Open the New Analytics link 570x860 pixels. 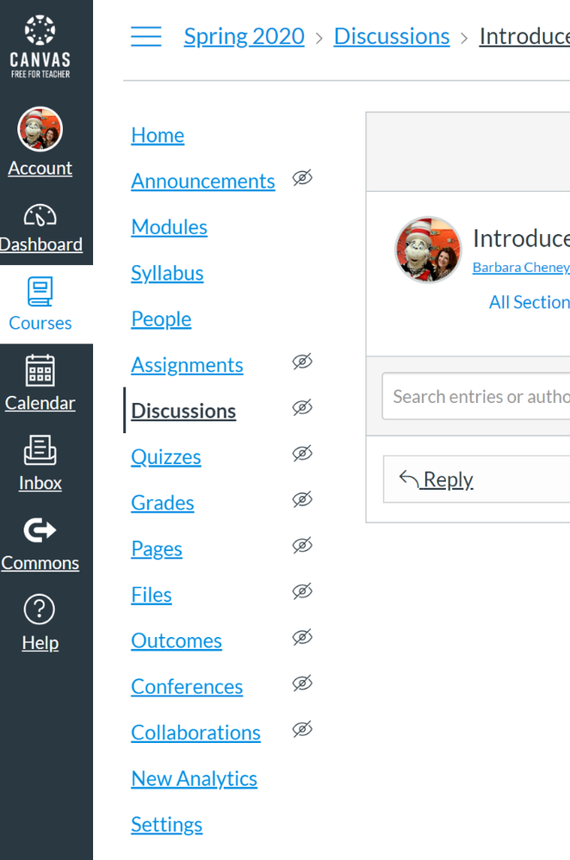tap(194, 778)
